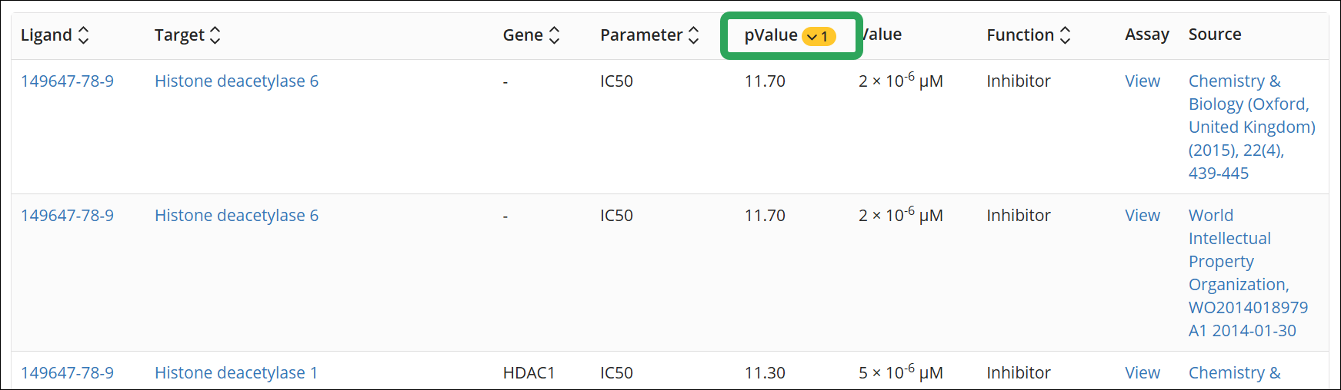1341x390 pixels.
Task: Open Chemistry & Biology 2015 source
Action: coord(1251,127)
